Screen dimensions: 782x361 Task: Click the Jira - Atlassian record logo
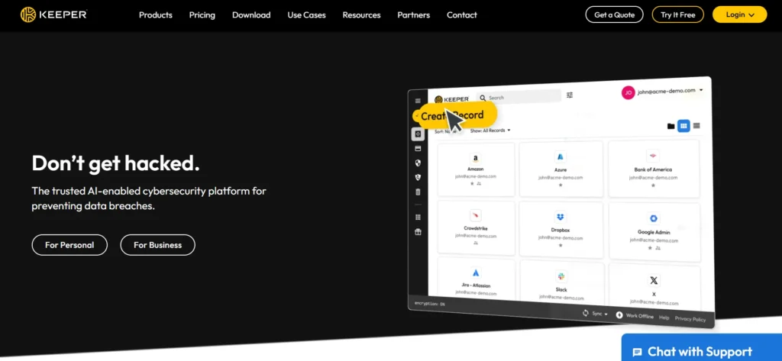click(475, 272)
